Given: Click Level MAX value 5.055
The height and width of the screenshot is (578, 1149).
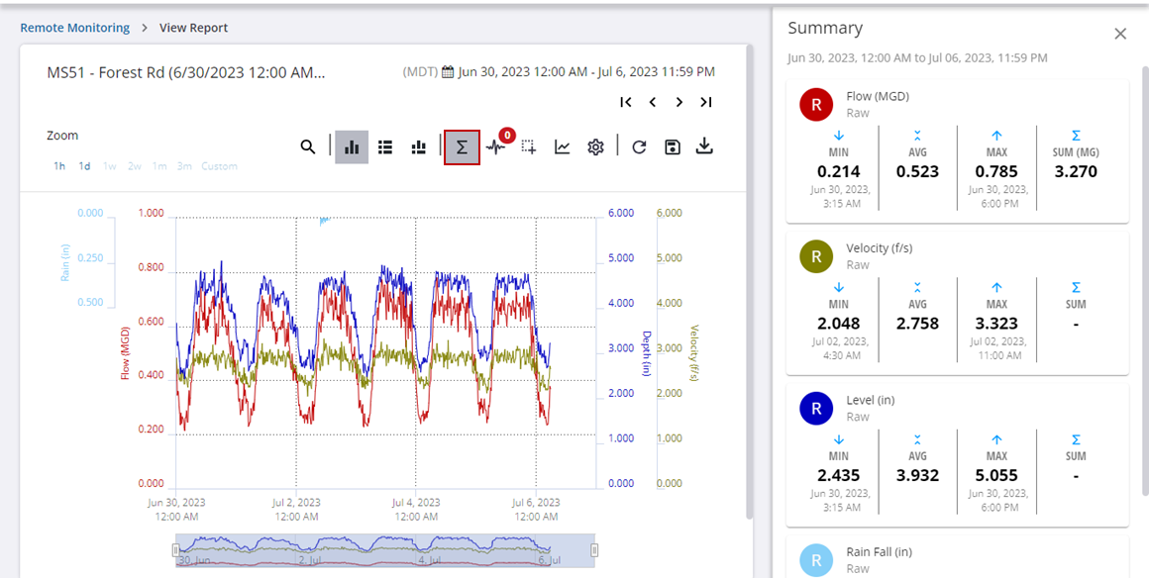Looking at the screenshot, I should [996, 475].
